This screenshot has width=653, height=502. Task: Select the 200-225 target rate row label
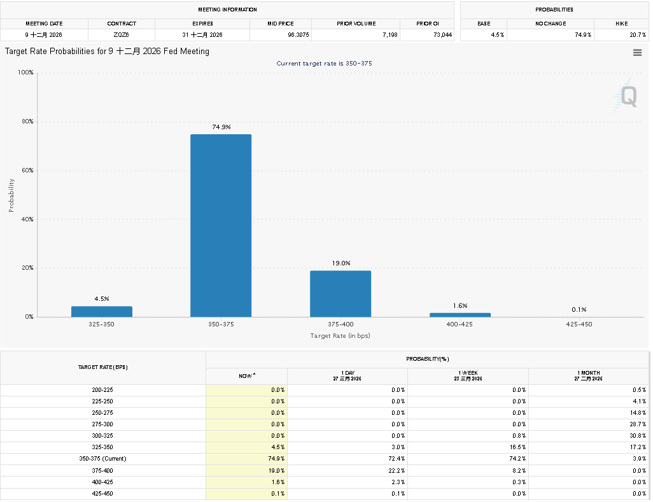(102, 390)
